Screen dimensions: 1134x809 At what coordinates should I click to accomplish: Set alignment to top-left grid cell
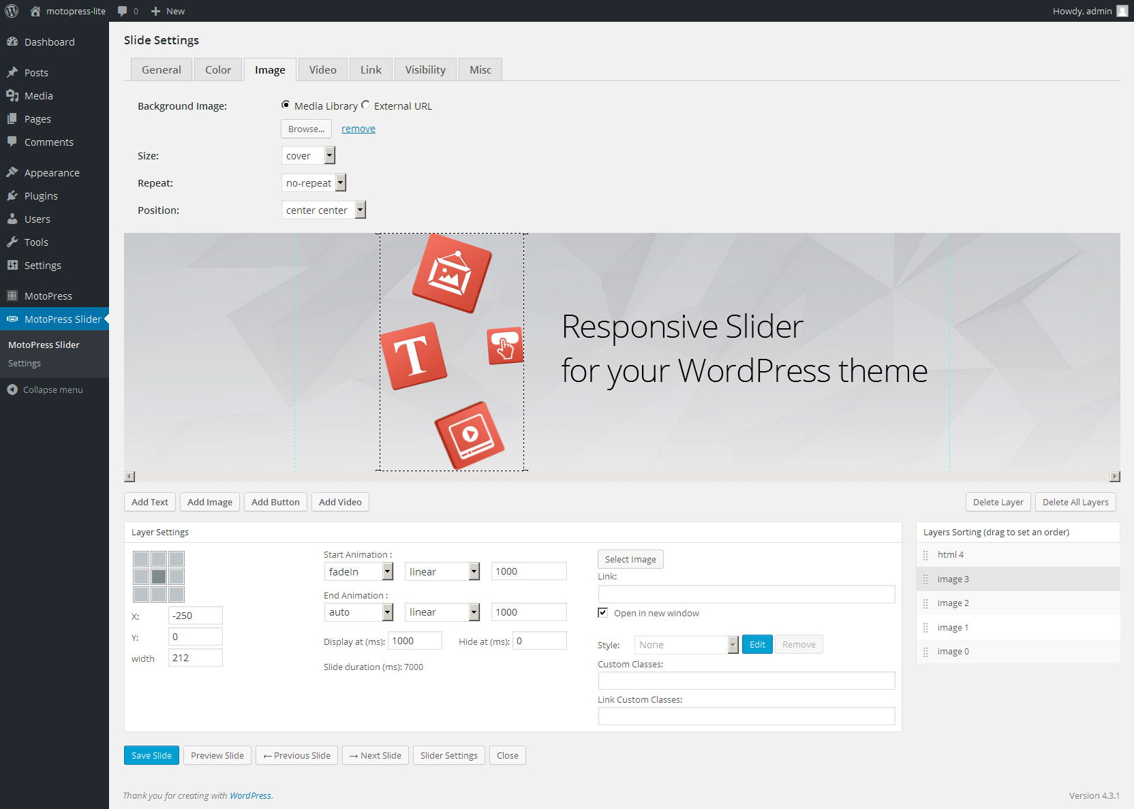coord(141,559)
